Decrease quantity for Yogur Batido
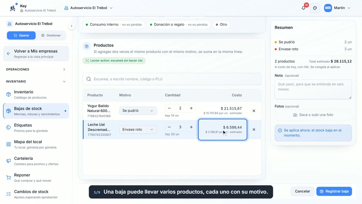The height and width of the screenshot is (204, 362). 169,108
